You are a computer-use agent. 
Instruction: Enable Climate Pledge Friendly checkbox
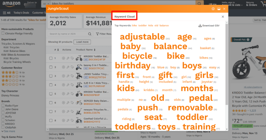tap(3, 33)
